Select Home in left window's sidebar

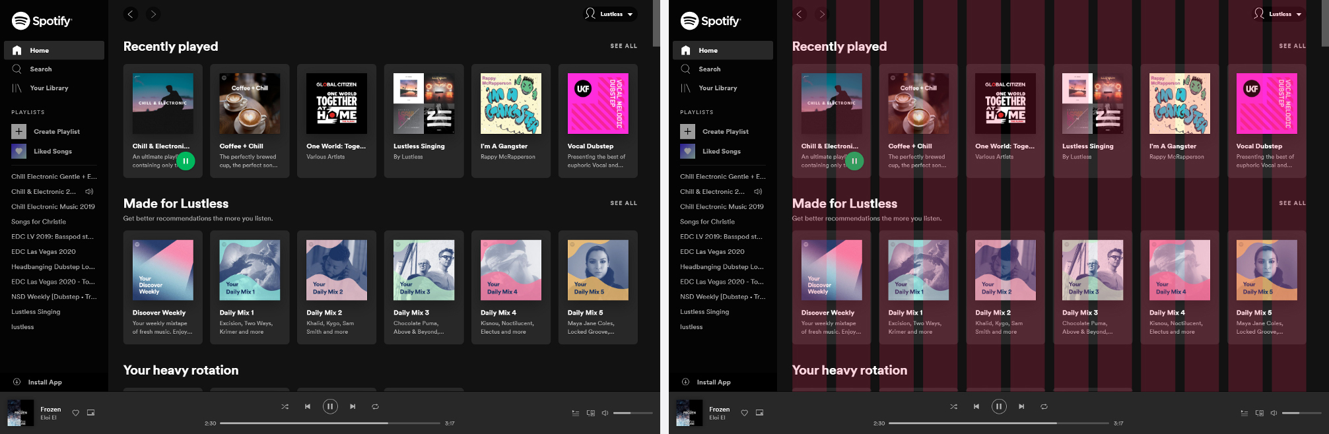(54, 50)
